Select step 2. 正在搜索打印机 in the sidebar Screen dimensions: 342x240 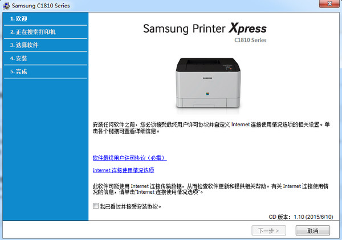(x=46, y=32)
